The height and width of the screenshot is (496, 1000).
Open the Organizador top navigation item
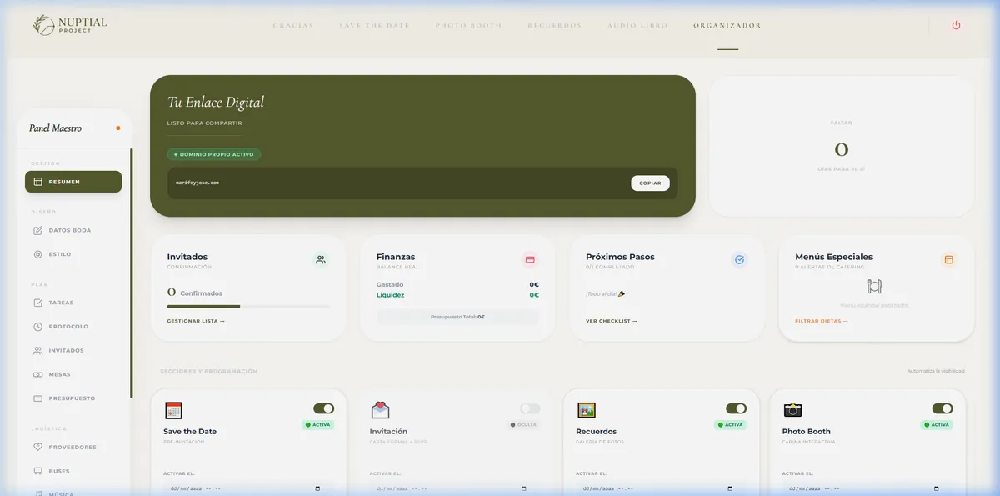tap(727, 26)
